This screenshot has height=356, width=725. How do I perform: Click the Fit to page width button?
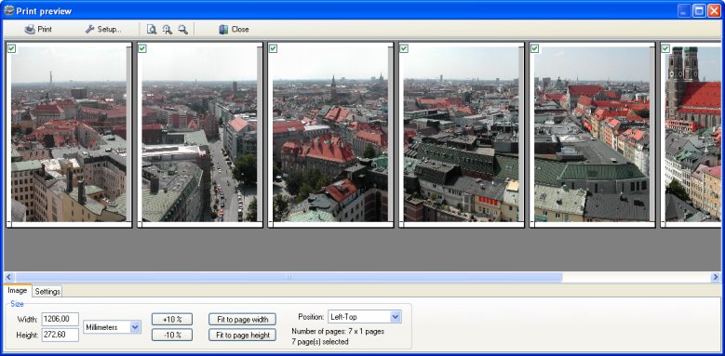click(x=242, y=319)
